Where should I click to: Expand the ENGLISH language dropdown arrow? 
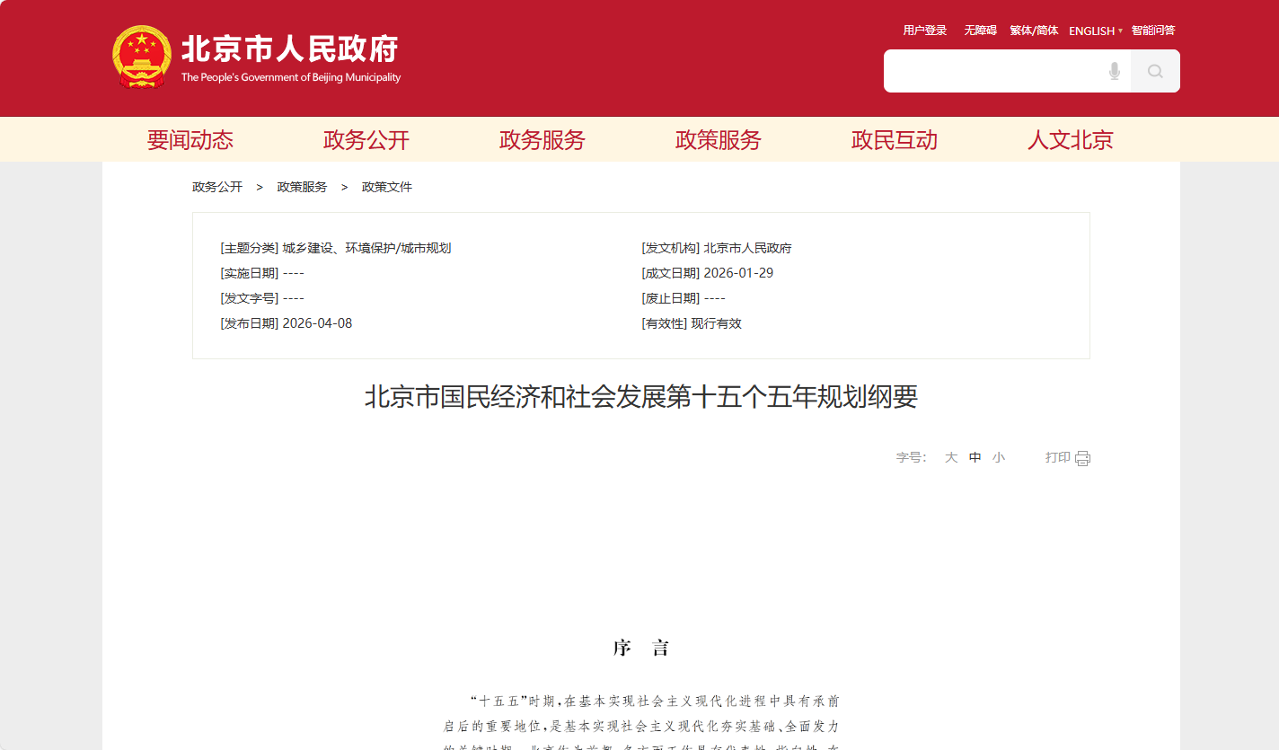point(1120,31)
